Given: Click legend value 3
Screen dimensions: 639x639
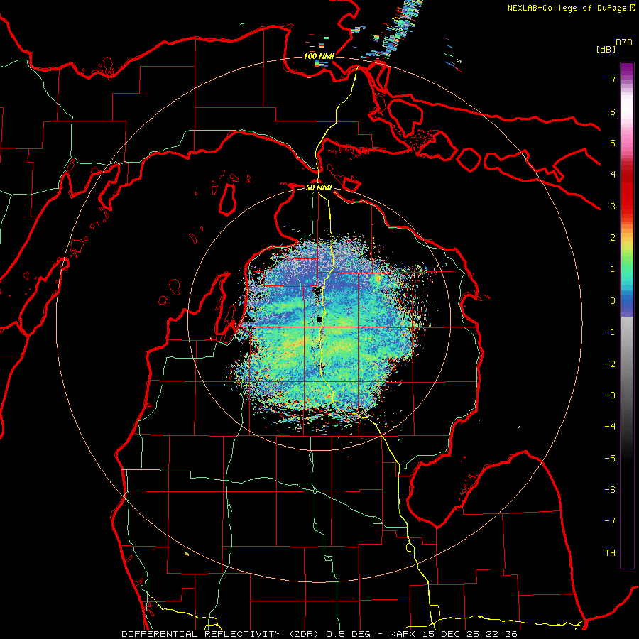Looking at the screenshot, I should (613, 206).
